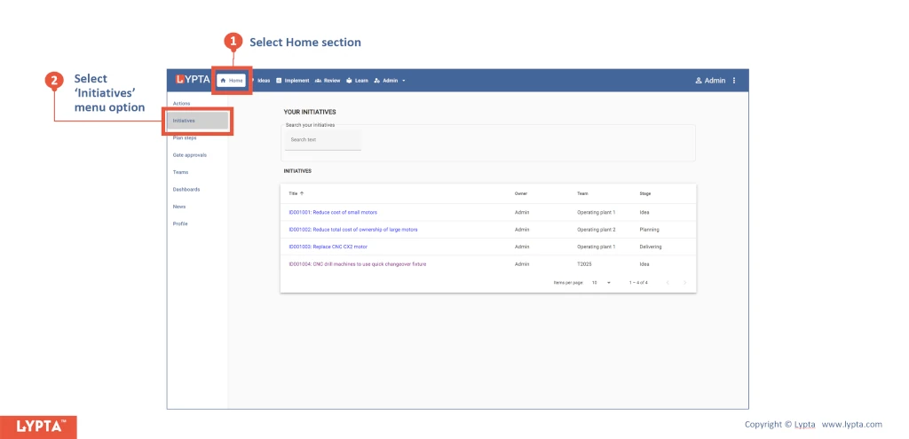Expand the Admin dropdown in navbar
909x439 pixels.
tap(390, 81)
